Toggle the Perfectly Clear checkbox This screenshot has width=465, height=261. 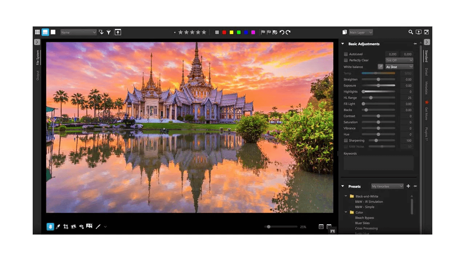346,60
